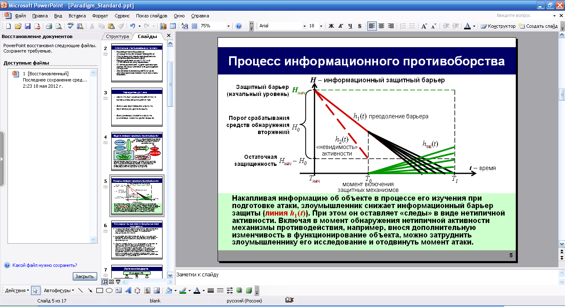Click the Open file folder icon
The width and height of the screenshot is (565, 307).
click(x=18, y=26)
